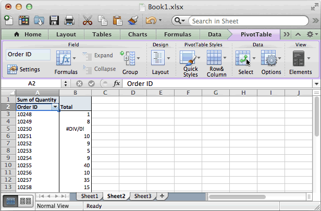Click the Name Box showing A2
Image resolution: width=321 pixels, height=211 pixels.
31,83
